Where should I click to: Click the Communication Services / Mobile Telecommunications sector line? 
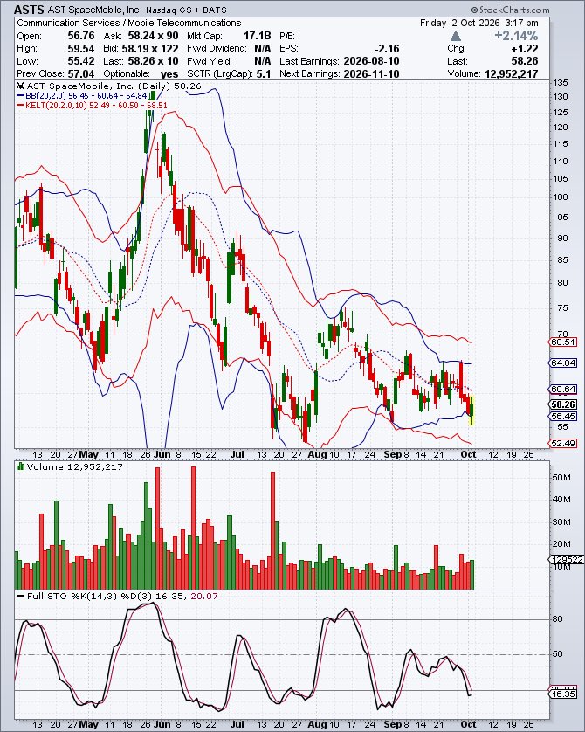coord(129,23)
